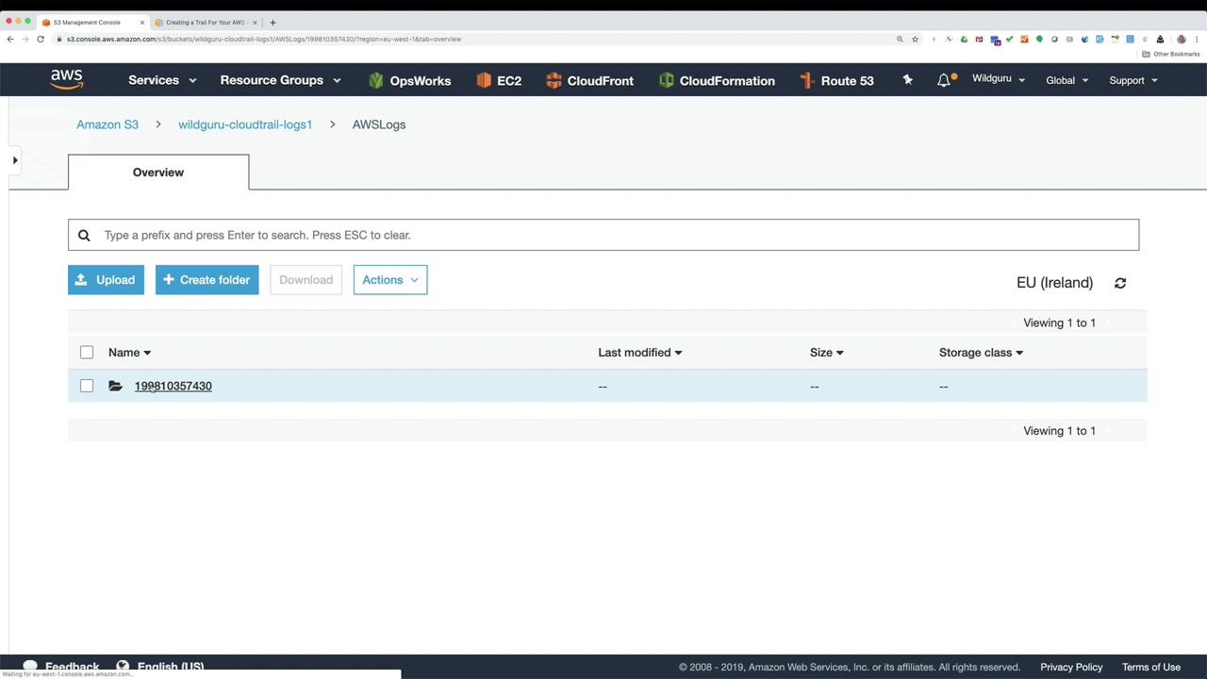
Task: Click the English (US) language globe icon
Action: coord(123,667)
